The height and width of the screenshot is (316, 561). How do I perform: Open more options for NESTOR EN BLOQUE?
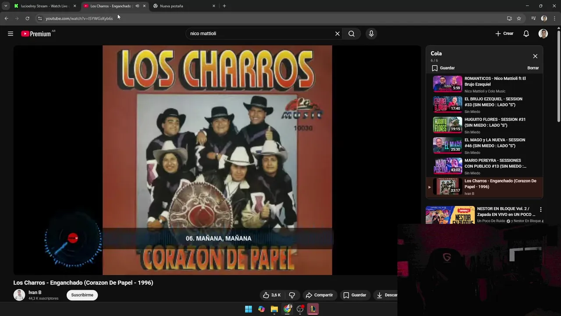(x=540, y=209)
